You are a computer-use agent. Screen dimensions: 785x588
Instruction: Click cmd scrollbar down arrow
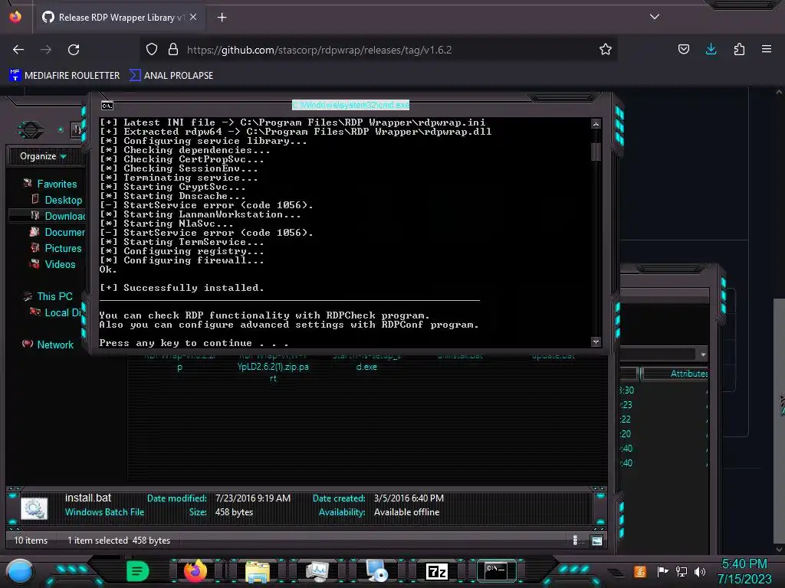click(x=596, y=342)
